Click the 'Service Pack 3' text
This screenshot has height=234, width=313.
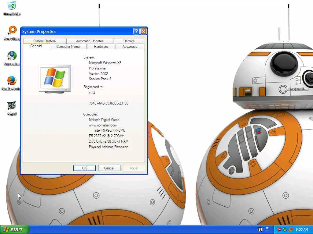coord(100,79)
